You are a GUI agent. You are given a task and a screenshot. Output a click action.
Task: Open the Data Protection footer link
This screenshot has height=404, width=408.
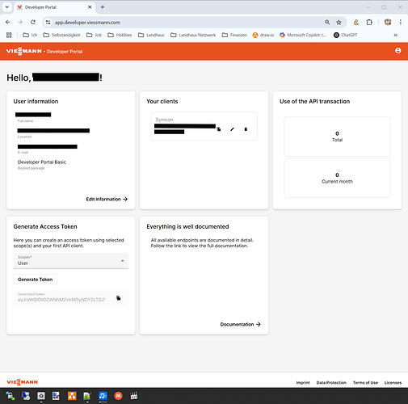coord(331,382)
